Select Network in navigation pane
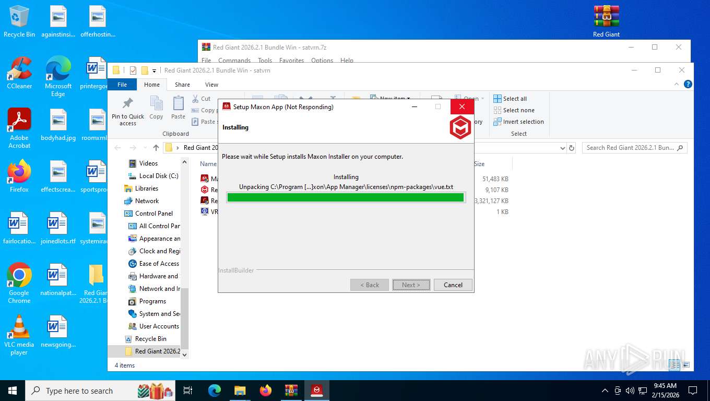Viewport: 710px width, 401px height. coord(141,201)
